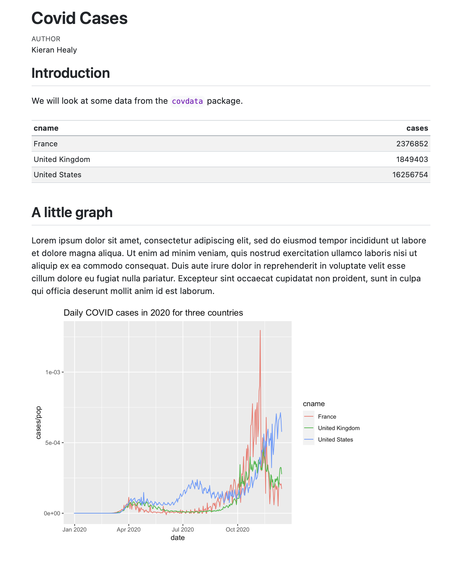Click the cname table column header
This screenshot has height=572, width=476.
click(46, 128)
